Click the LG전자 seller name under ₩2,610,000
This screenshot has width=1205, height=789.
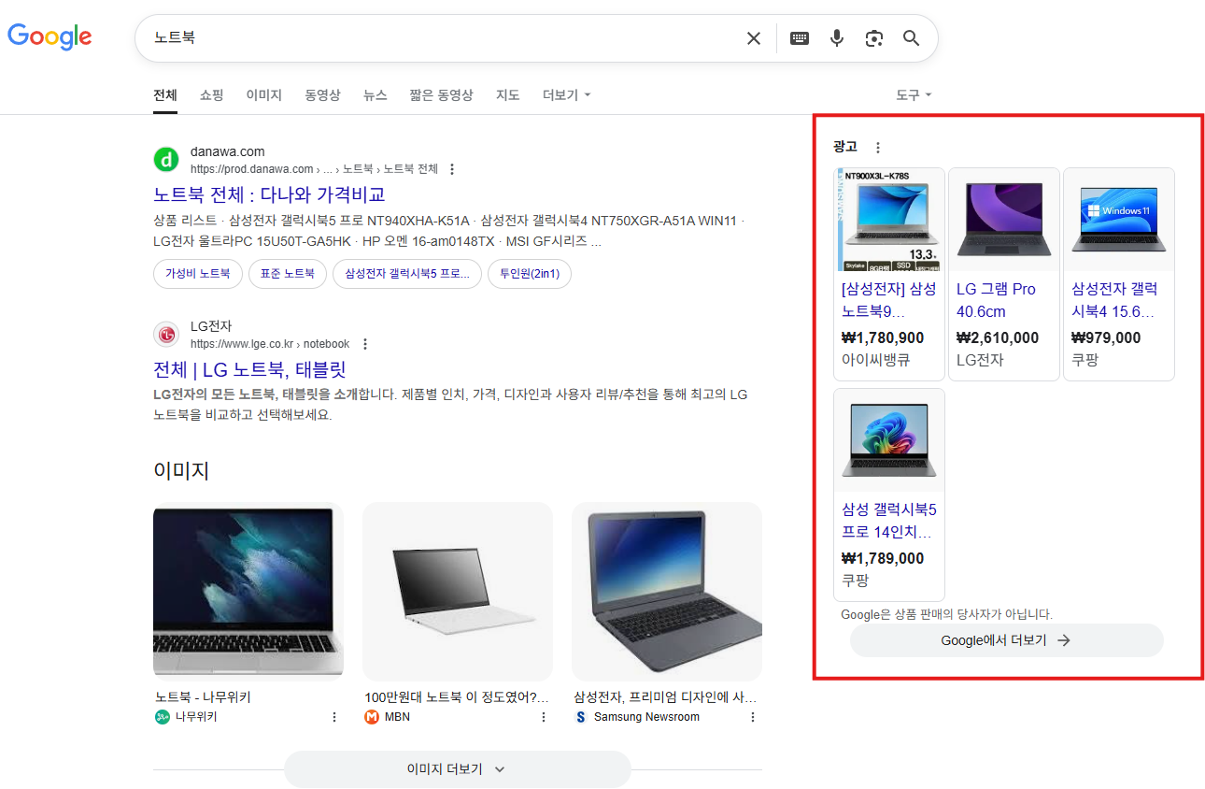coord(980,360)
